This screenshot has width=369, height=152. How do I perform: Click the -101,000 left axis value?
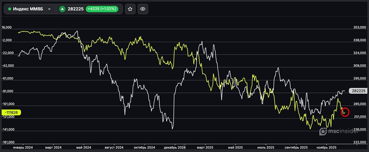(x=8, y=104)
